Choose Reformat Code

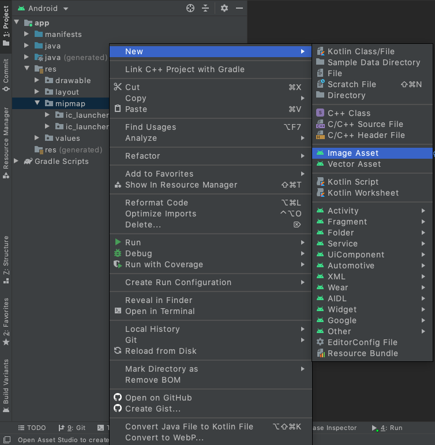coord(211,203)
